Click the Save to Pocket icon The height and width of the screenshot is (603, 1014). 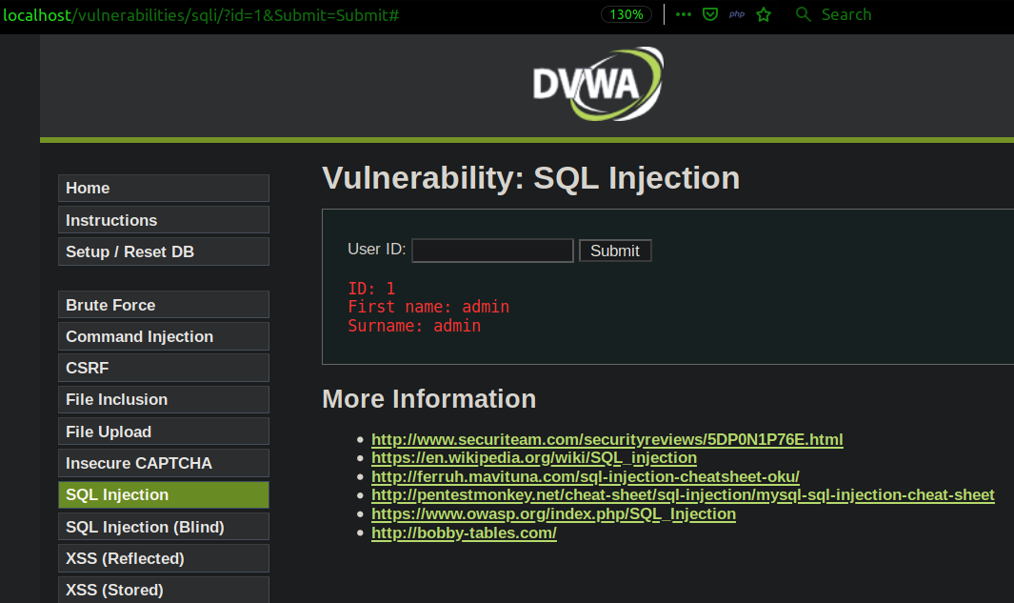(709, 15)
